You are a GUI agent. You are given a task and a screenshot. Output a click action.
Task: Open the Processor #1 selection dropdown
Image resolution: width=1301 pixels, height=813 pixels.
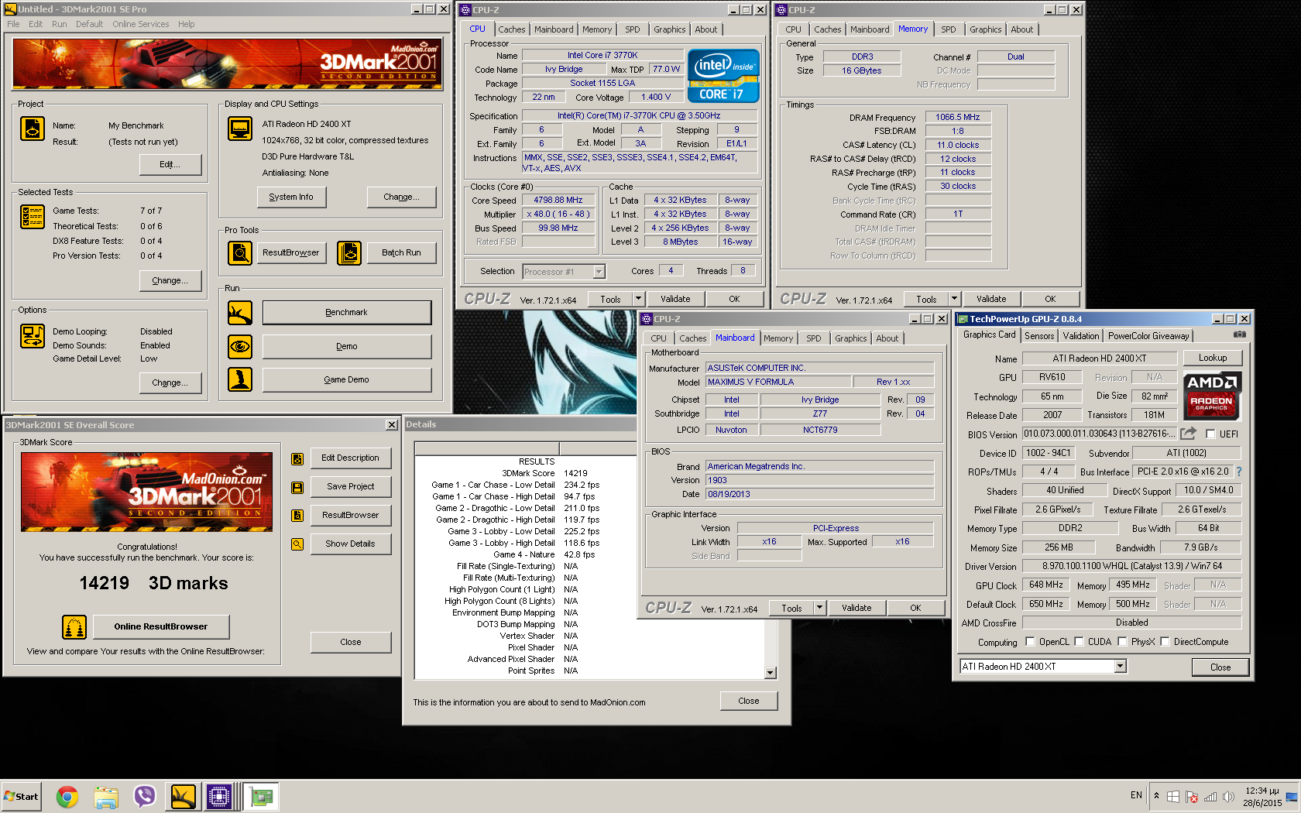click(599, 272)
